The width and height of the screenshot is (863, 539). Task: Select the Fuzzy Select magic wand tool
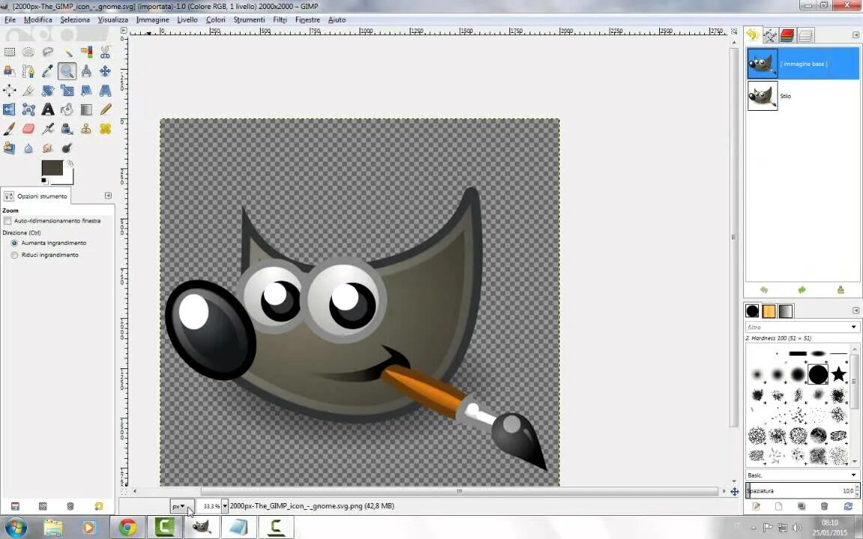pos(67,52)
